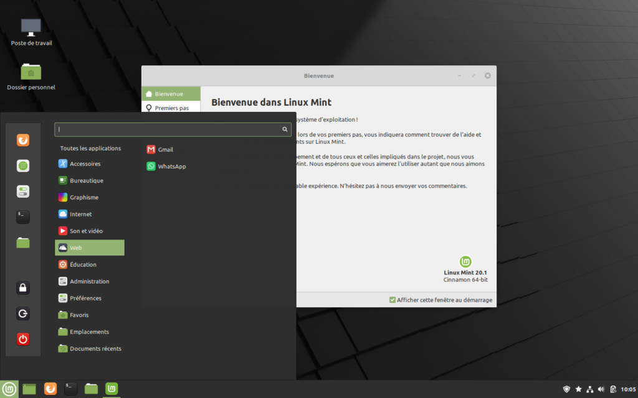The image size is (638, 398).
Task: Open System Settings from the menu sidebar
Action: (22, 191)
